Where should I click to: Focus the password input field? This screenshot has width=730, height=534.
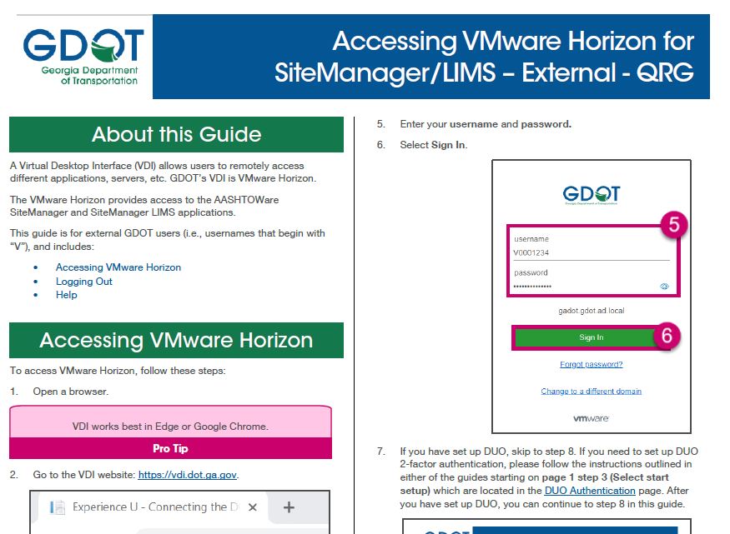point(586,287)
